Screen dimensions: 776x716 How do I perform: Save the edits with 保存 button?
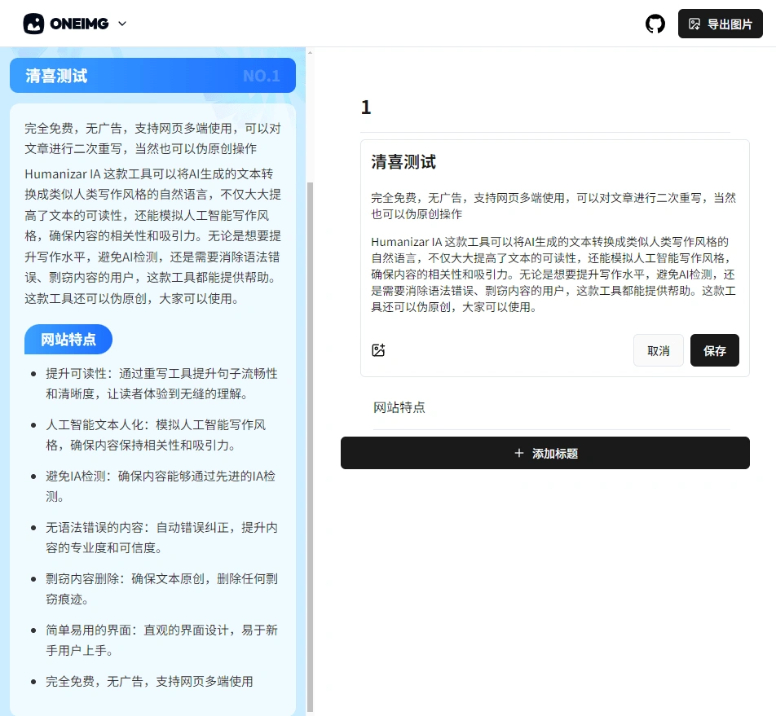pos(714,350)
